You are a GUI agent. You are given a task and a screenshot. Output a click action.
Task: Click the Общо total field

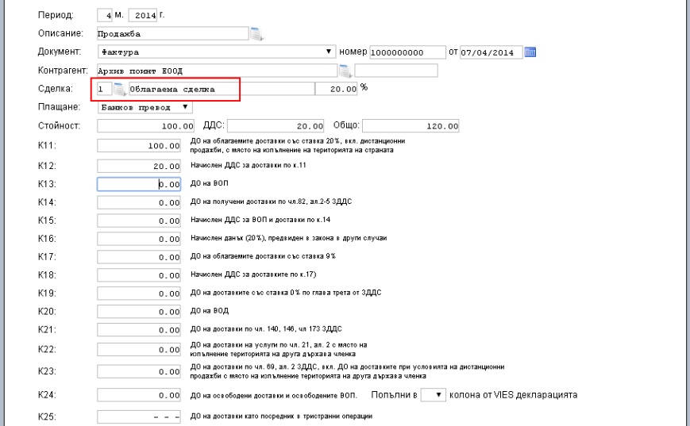pos(413,125)
